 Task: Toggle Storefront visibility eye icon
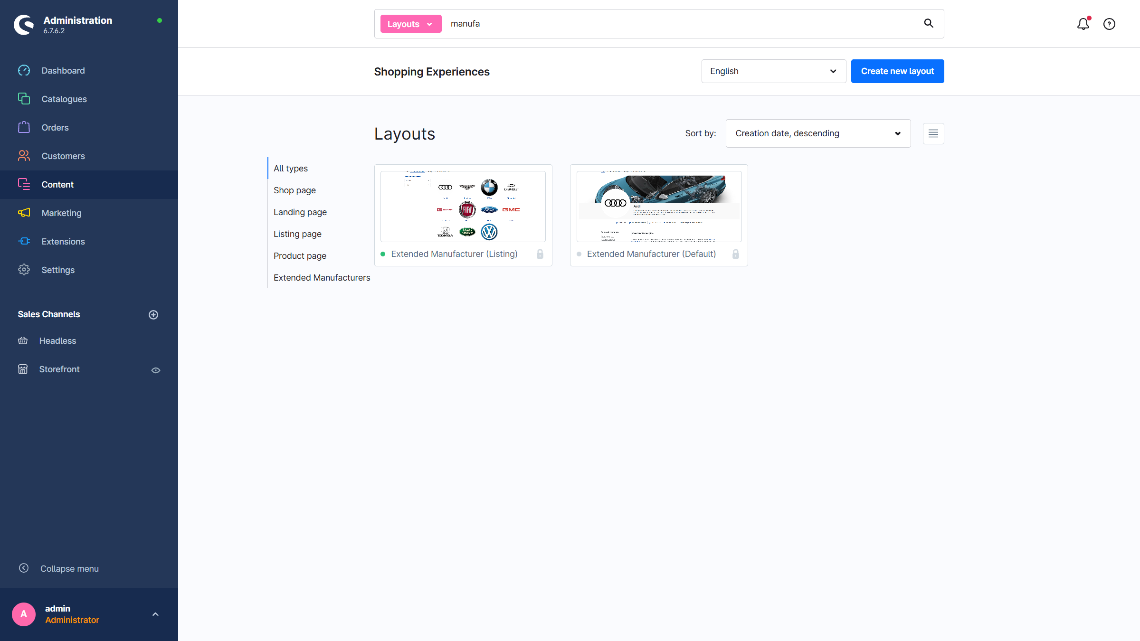point(156,370)
